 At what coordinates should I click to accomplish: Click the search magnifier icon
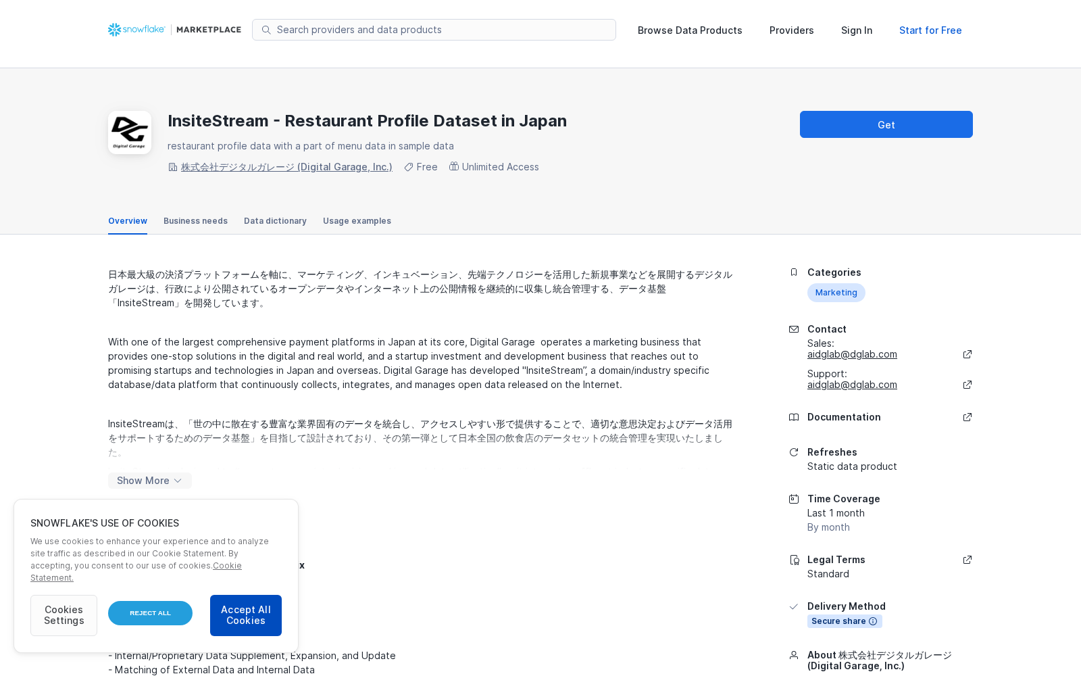[266, 30]
